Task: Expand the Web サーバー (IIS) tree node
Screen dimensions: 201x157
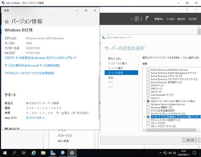Action: coord(145,101)
